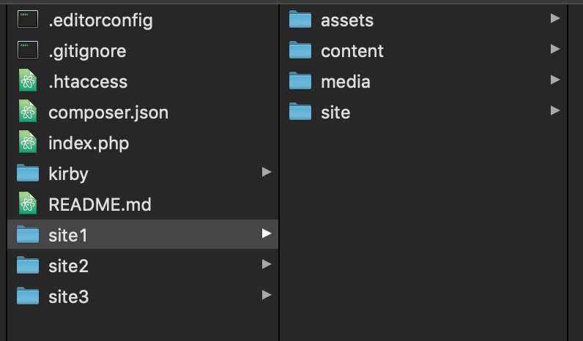Click the README.md file icon

point(28,203)
